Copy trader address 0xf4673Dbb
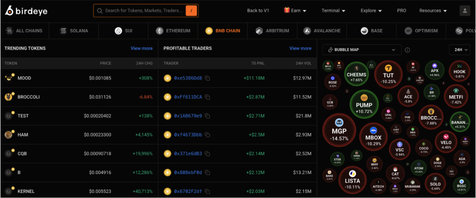The height and width of the screenshot is (198, 476). [x=208, y=135]
